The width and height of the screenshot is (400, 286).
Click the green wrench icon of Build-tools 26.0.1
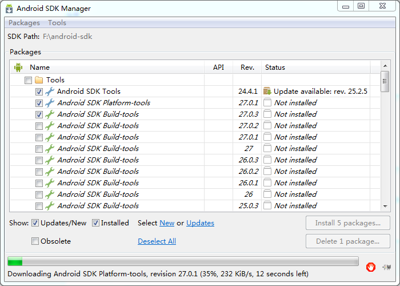tap(50, 183)
